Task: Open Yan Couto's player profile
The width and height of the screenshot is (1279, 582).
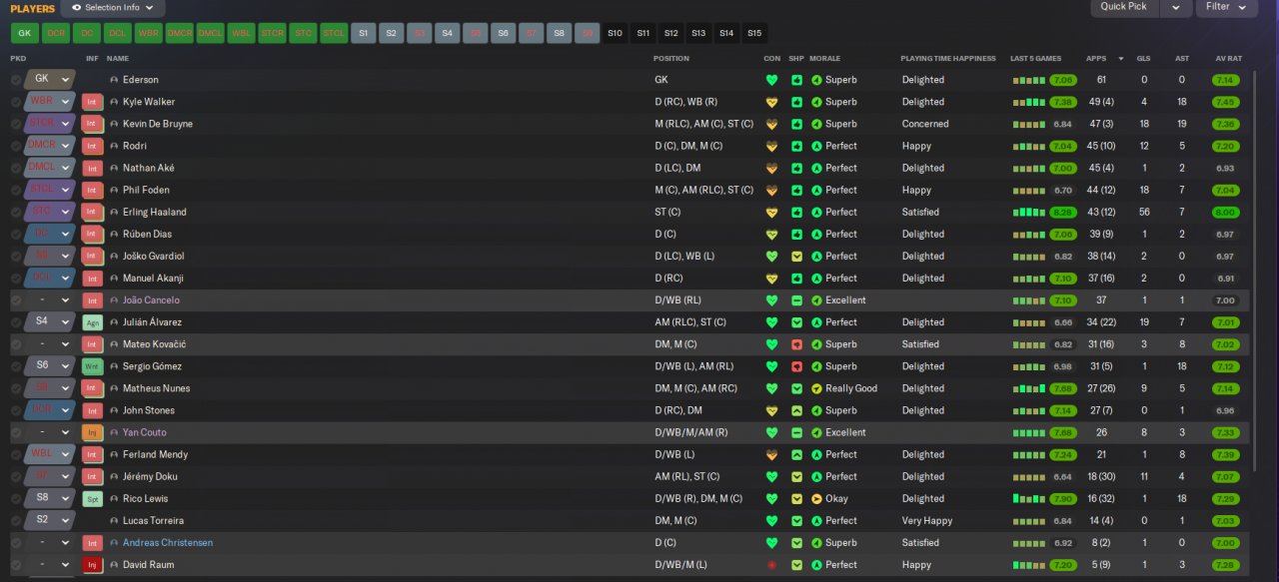Action: [145, 432]
